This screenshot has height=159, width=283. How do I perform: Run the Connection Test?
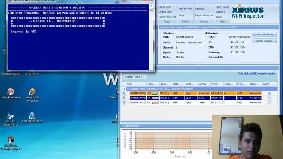(x=167, y=17)
